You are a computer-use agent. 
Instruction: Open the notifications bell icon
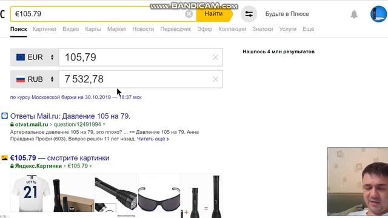pyautogui.click(x=354, y=15)
